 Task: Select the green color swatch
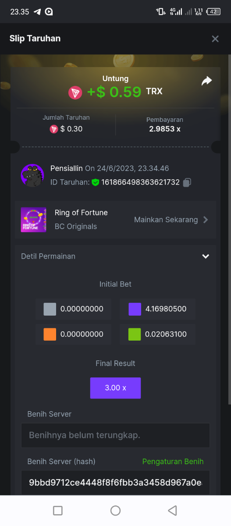coord(135,334)
